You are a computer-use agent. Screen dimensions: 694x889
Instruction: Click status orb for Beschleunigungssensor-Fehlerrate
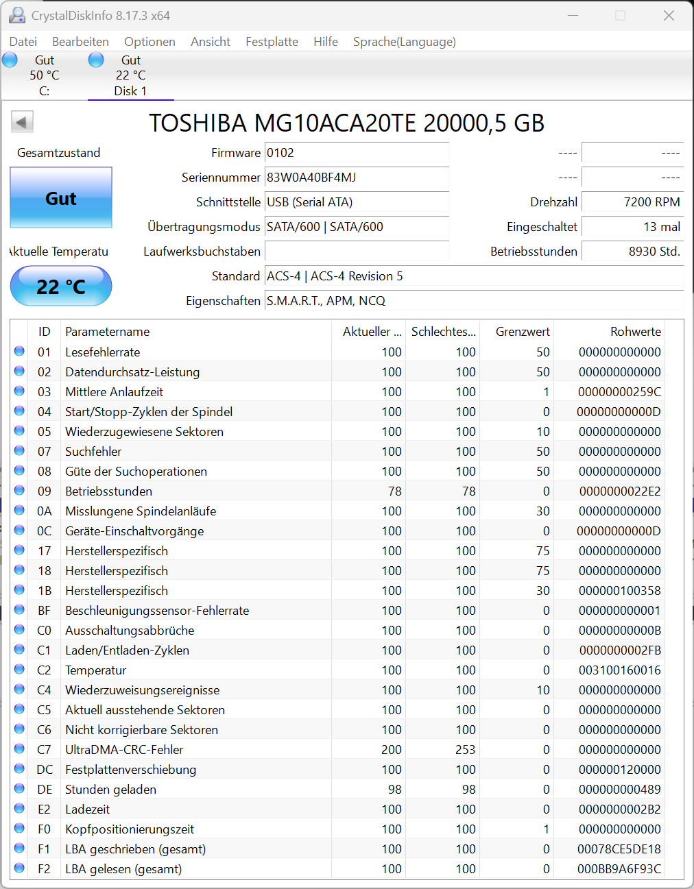[19, 609]
